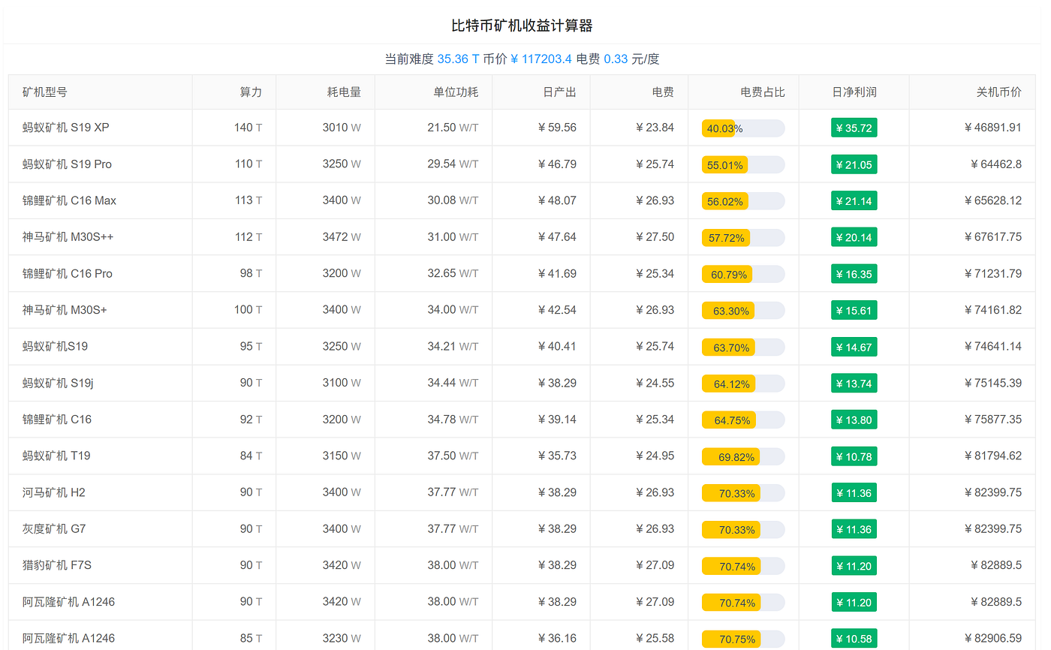
Task: Click the green ¥ 16.35 profit badge
Action: click(854, 275)
